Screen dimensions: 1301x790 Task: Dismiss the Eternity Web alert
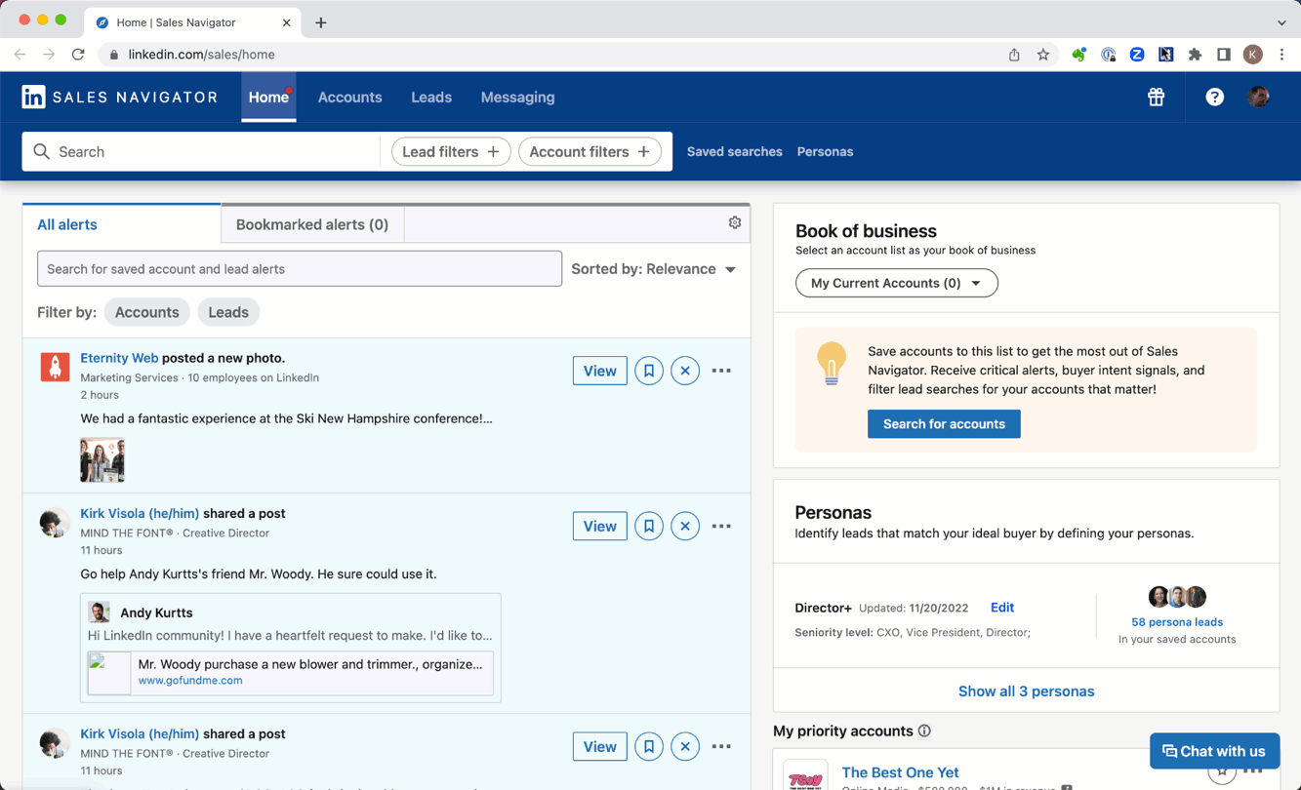tap(685, 371)
